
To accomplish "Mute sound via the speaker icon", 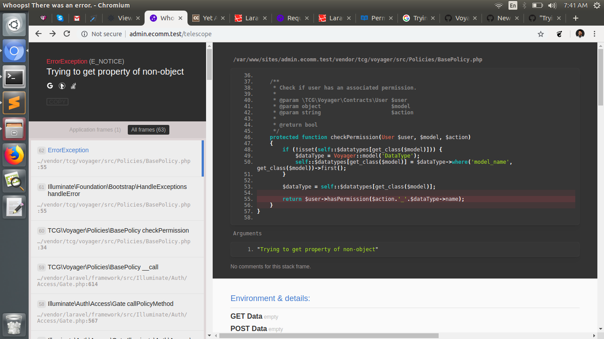I will pyautogui.click(x=551, y=6).
